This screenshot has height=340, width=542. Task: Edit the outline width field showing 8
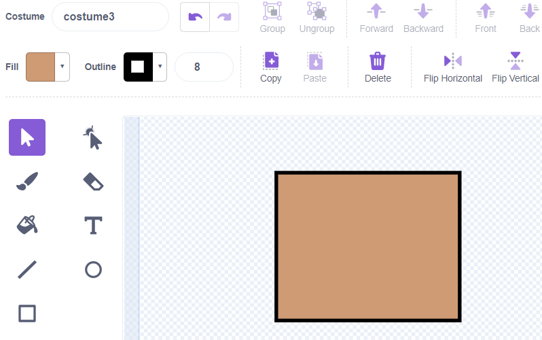[204, 67]
